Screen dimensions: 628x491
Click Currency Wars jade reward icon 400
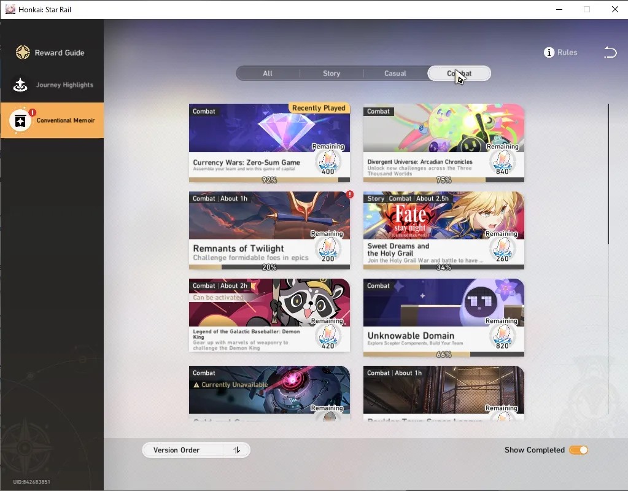coord(328,163)
